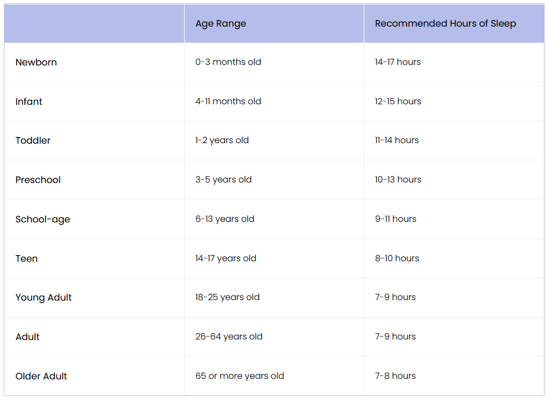Click the "14-17 hours" sleep cell
The image size is (549, 401).
tap(398, 62)
